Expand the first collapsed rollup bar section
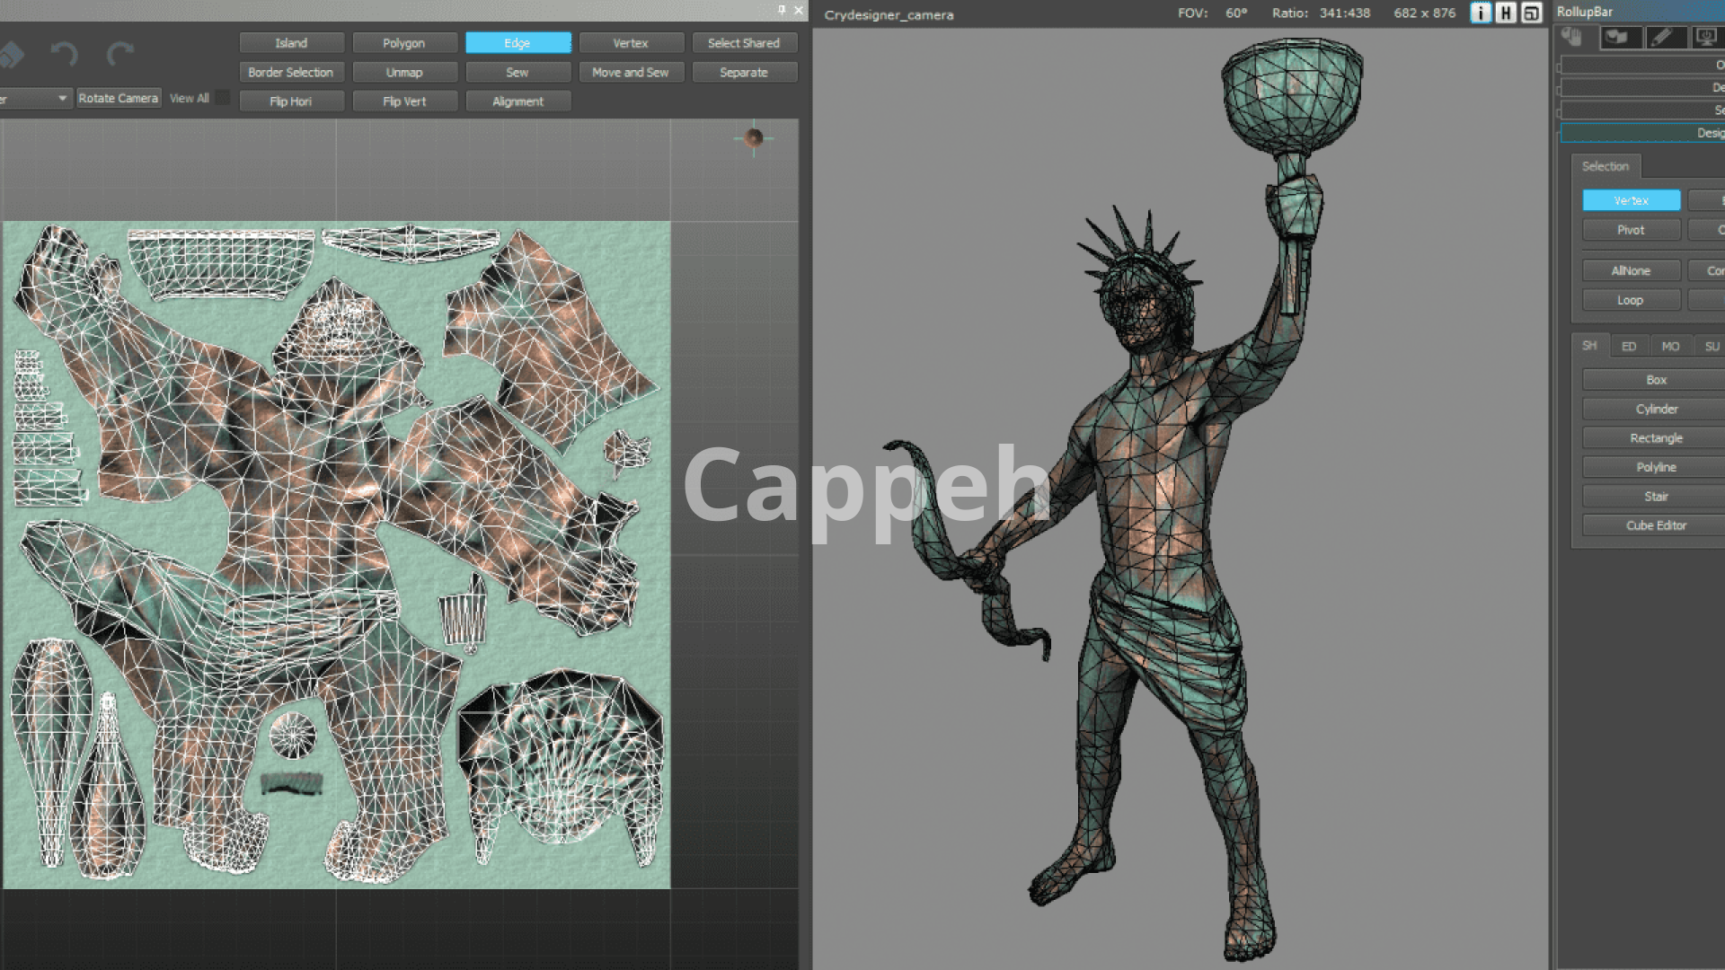 click(1642, 65)
